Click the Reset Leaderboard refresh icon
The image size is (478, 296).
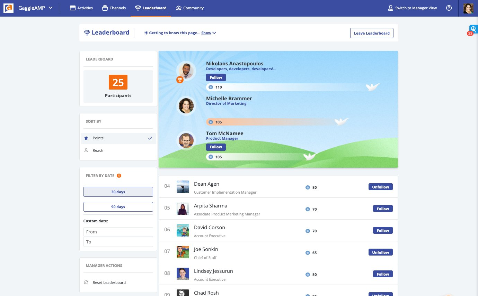pos(86,282)
